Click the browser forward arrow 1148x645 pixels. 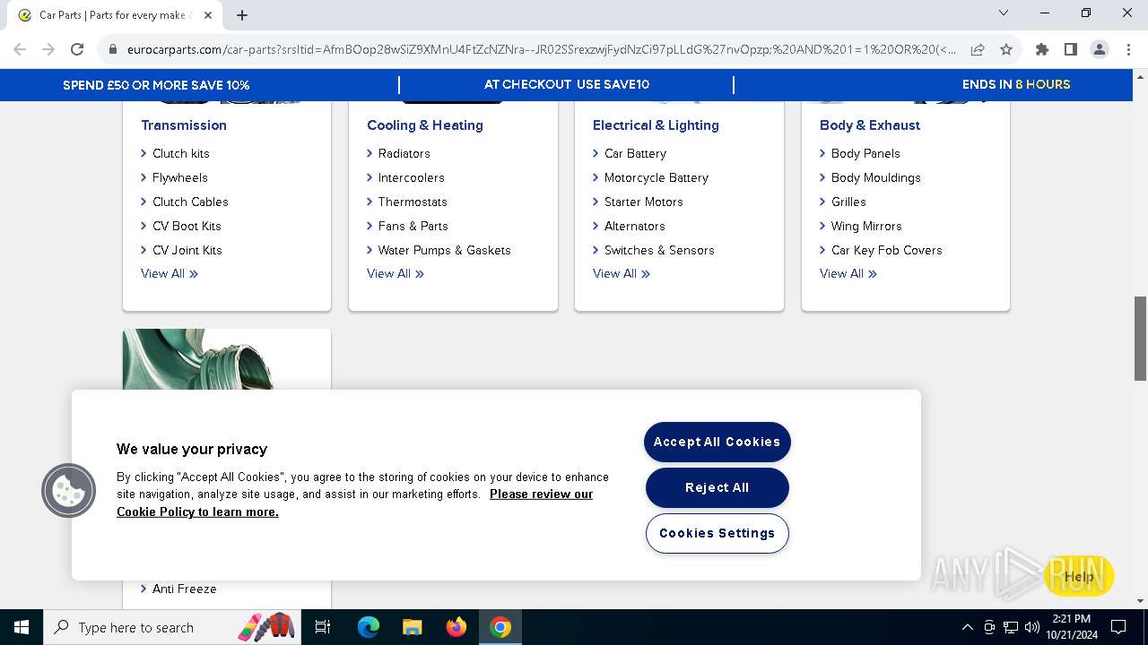click(48, 49)
